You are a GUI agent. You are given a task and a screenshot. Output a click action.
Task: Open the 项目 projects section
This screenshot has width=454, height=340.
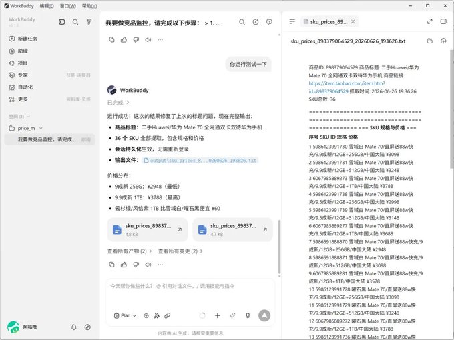[x=18, y=63]
